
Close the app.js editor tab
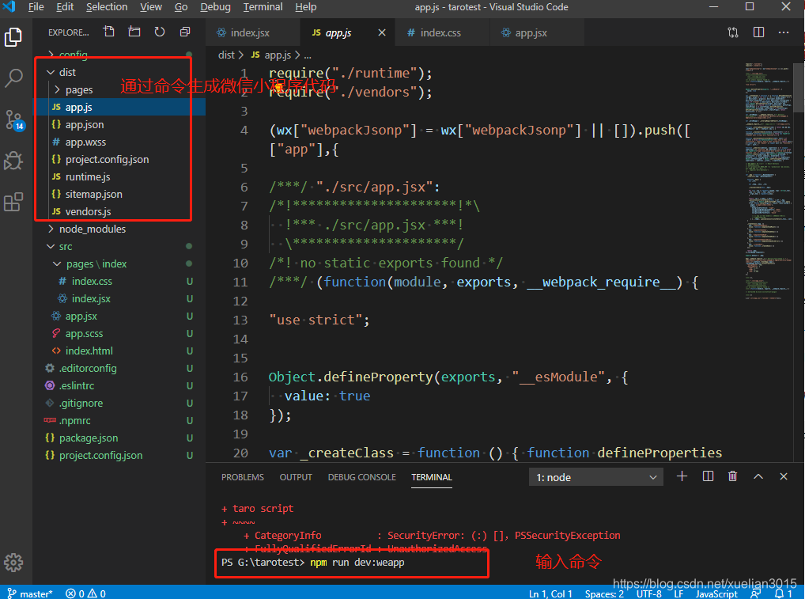[381, 32]
